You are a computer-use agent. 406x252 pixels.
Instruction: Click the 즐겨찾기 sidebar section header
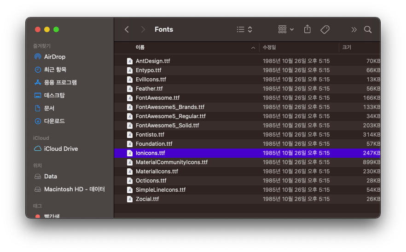[x=42, y=46]
